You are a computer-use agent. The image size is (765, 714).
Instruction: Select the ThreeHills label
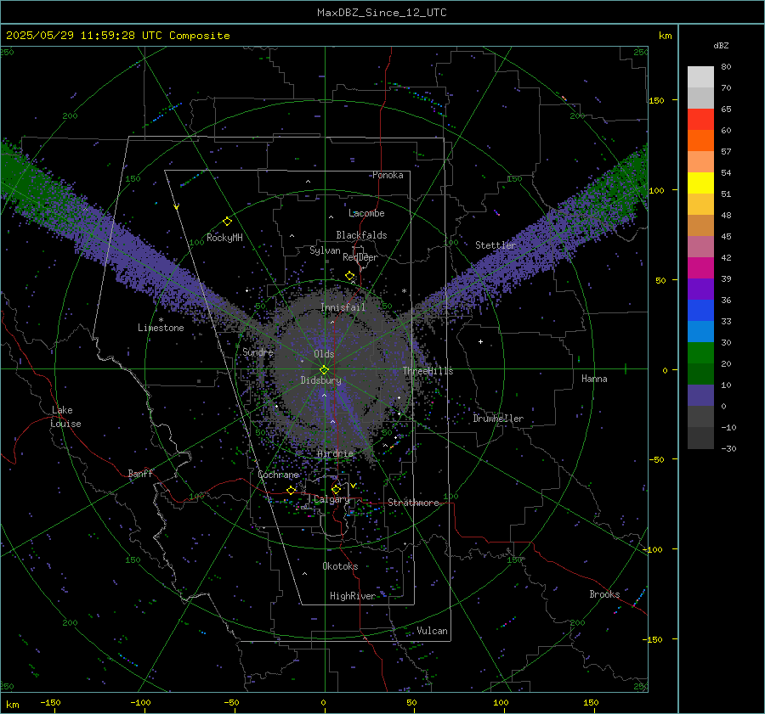(x=428, y=371)
